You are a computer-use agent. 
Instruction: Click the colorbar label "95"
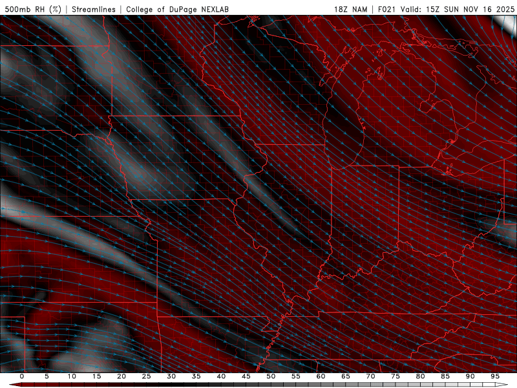495,376
